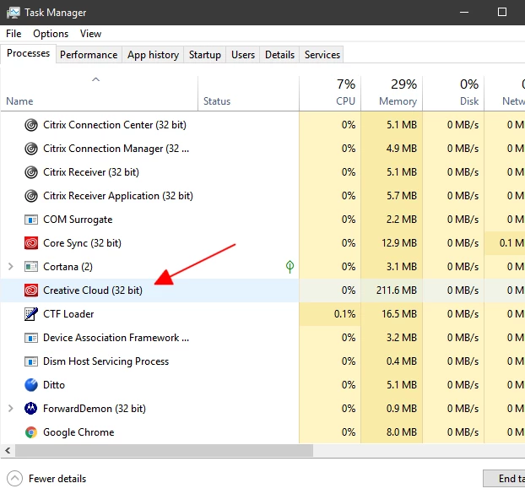525x494 pixels.
Task: Select Citrix Receiver Application (32 bit) name
Action: [x=118, y=196]
